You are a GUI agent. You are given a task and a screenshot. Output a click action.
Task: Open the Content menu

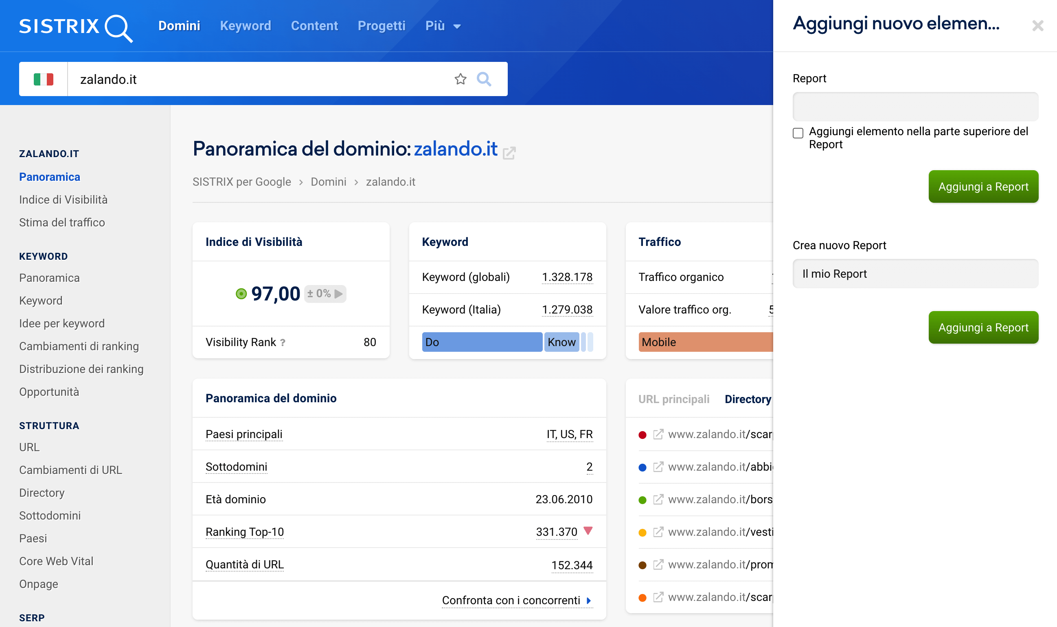(x=314, y=26)
